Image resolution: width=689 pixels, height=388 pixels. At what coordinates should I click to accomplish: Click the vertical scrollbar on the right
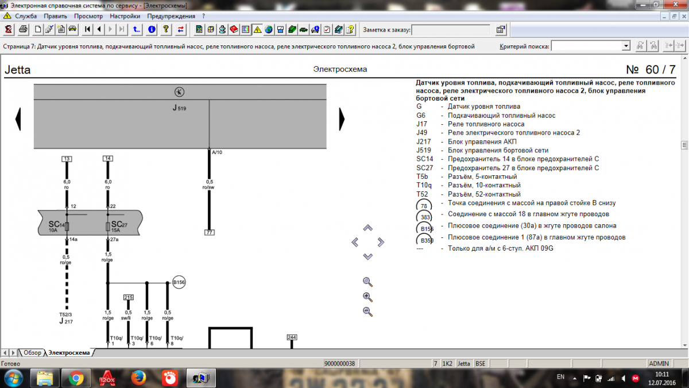pyautogui.click(x=684, y=201)
